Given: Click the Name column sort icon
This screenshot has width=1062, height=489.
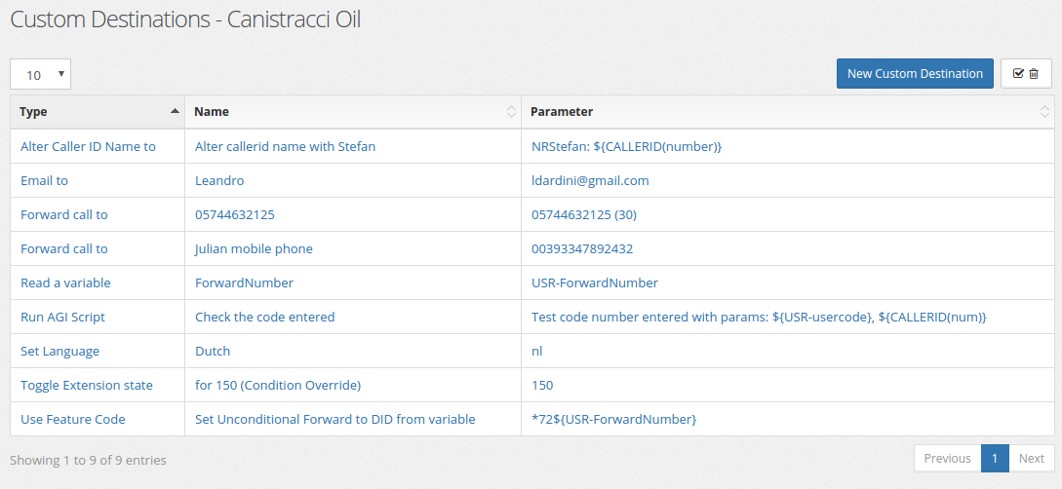Looking at the screenshot, I should 511,112.
